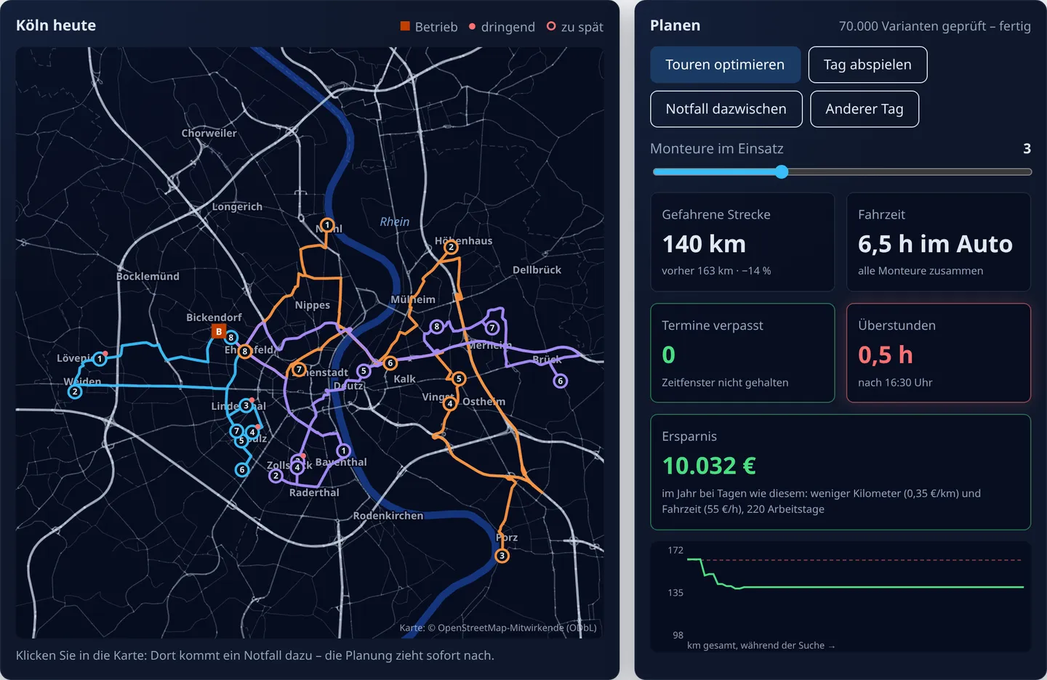Click purple stop 1 at Bayenthal
This screenshot has width=1047, height=680.
click(x=343, y=450)
